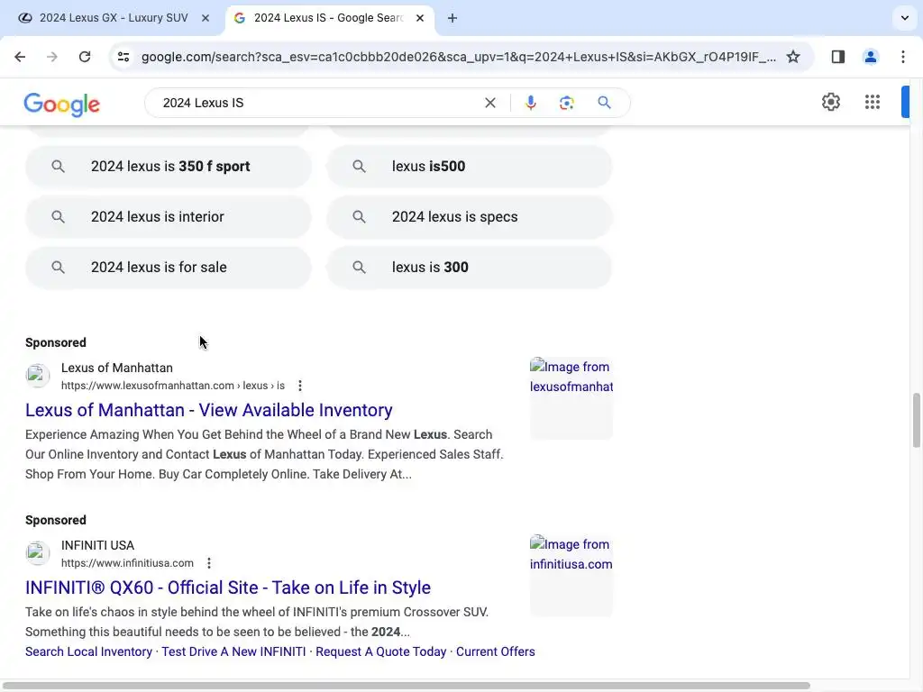
Task: Start voice search with microphone icon
Action: pyautogui.click(x=530, y=103)
